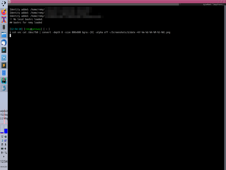Screen dimensions: 226x170
Task: Launch the CLion IDE
Action: click(x=4, y=80)
